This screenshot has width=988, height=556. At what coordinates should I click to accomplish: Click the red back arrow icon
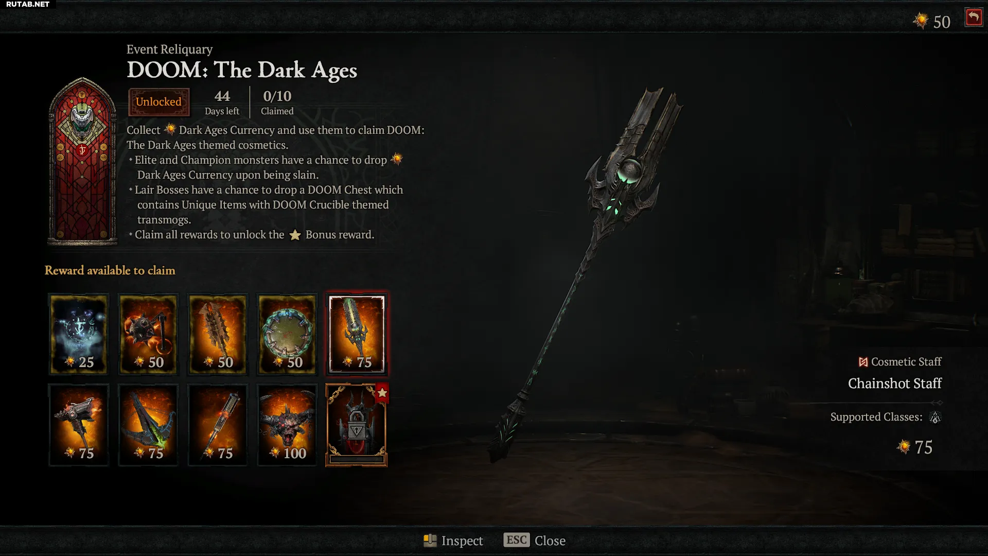pos(973,18)
